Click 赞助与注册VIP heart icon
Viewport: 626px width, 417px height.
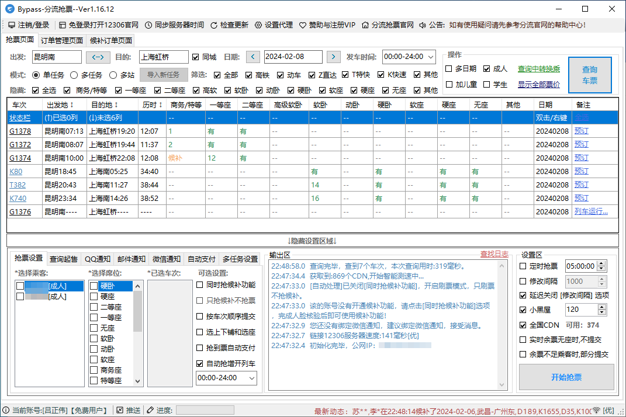303,25
